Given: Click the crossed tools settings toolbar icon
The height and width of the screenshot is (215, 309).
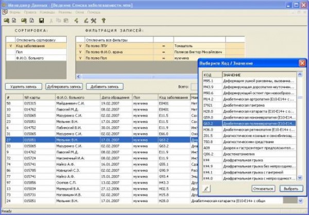Looking at the screenshot, I should 93,21.
